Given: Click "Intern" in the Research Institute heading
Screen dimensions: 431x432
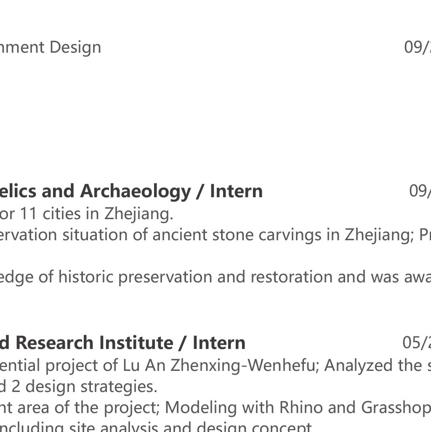Looking at the screenshot, I should tap(219, 343).
